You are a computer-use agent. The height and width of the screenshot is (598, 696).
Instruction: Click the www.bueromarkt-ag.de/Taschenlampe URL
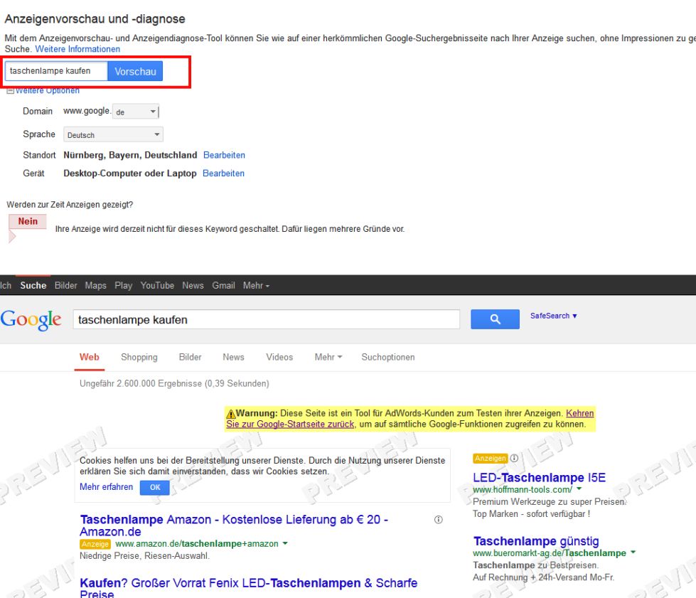tap(550, 552)
